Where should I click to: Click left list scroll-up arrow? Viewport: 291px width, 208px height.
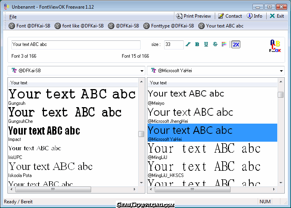tap(141, 82)
